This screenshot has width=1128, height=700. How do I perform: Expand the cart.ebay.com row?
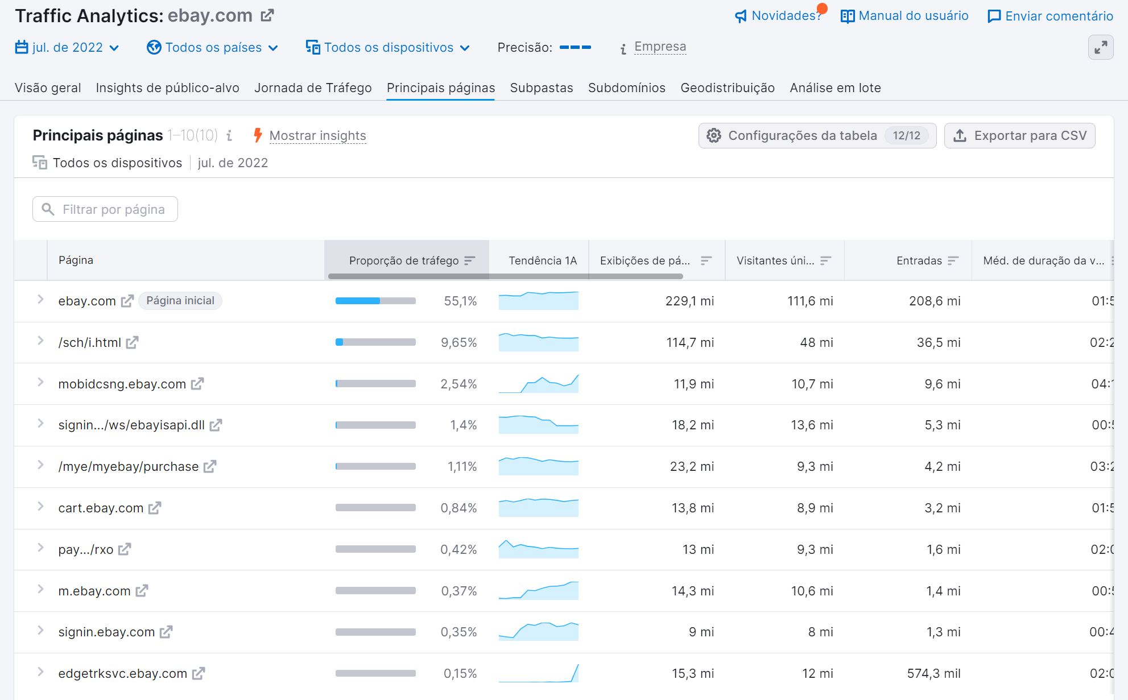tap(40, 507)
